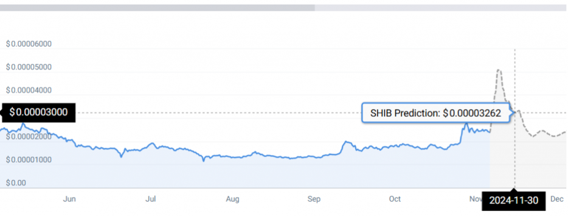This screenshot has height=218, width=568.
Task: Click the Nov label on time axis
Action: 476,199
